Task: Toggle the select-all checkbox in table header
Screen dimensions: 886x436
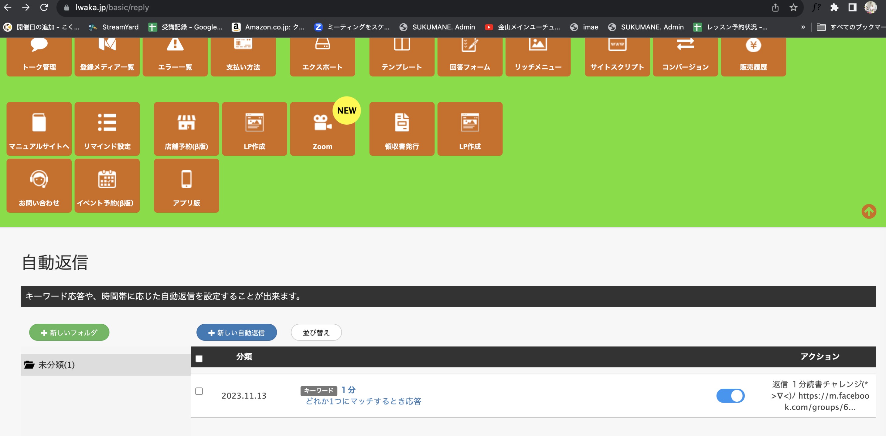Action: point(199,358)
